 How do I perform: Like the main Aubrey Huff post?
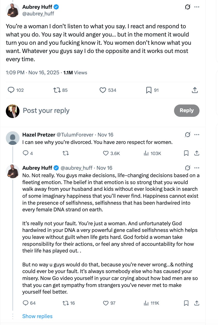pyautogui.click(x=103, y=90)
